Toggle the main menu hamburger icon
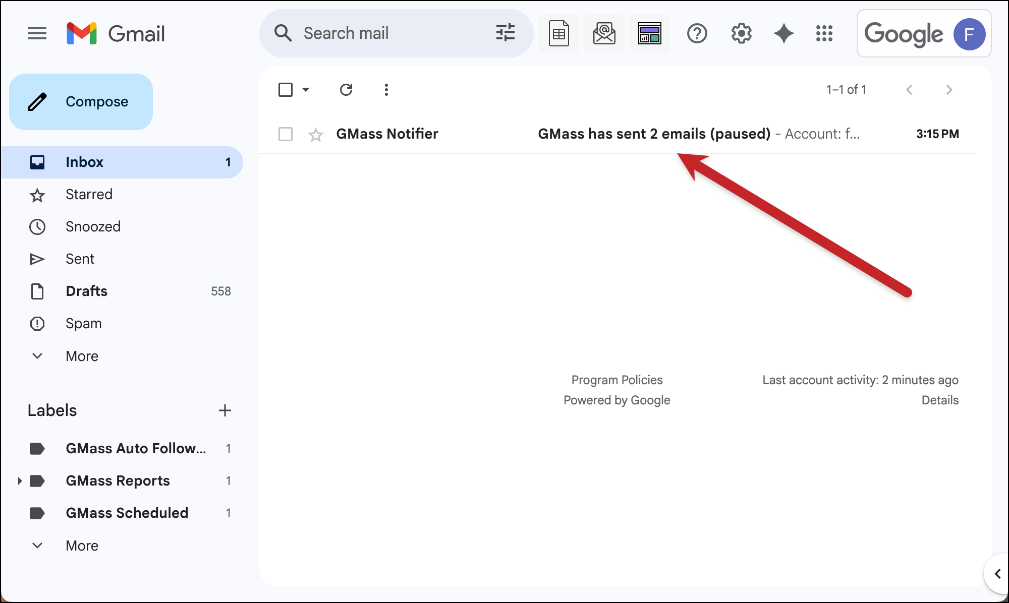This screenshot has width=1009, height=603. [x=37, y=34]
